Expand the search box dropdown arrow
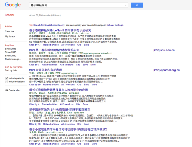 (x=126, y=5)
